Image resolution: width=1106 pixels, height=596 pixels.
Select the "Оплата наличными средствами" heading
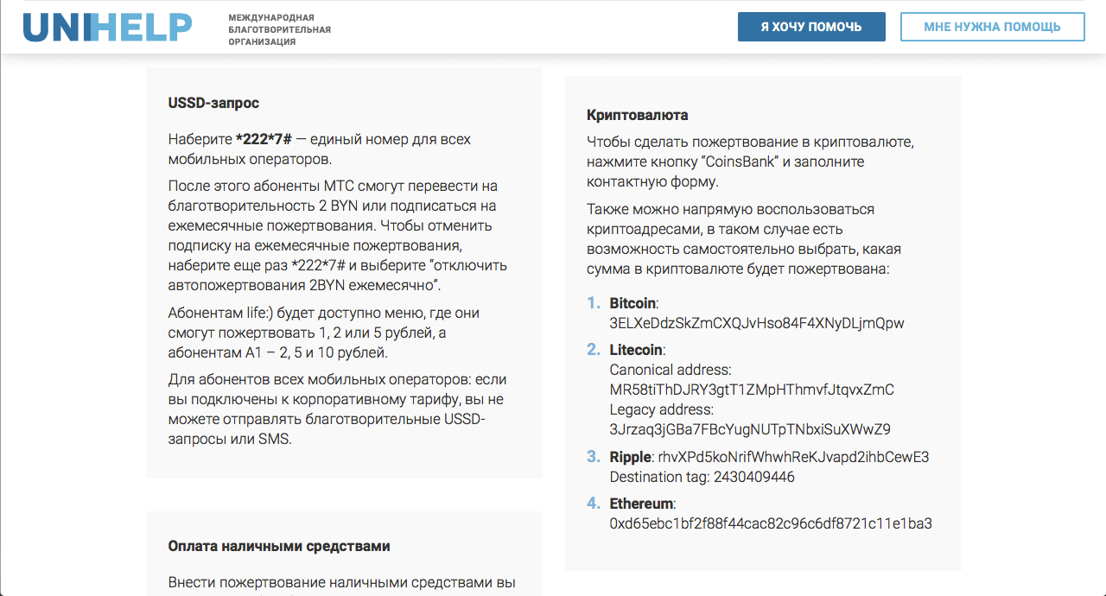279,546
